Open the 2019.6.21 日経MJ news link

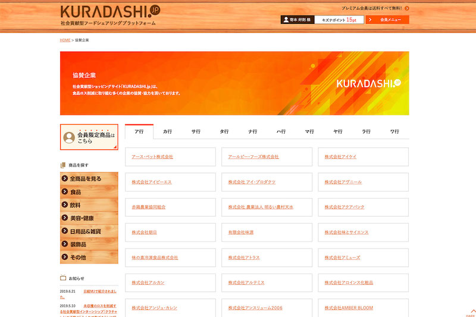99,291
